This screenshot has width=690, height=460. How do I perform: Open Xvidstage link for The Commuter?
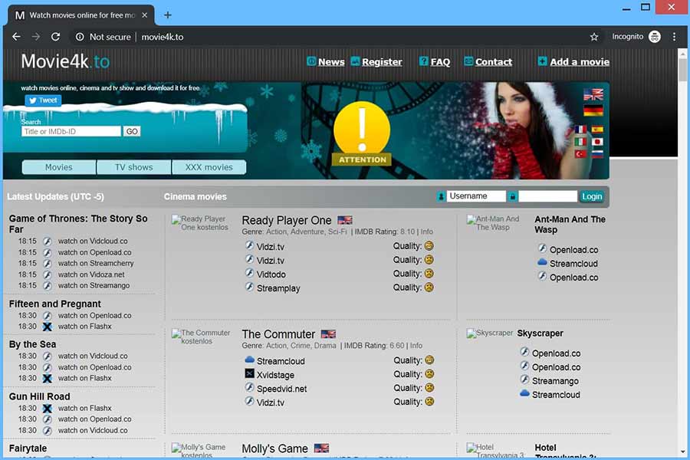pos(275,375)
